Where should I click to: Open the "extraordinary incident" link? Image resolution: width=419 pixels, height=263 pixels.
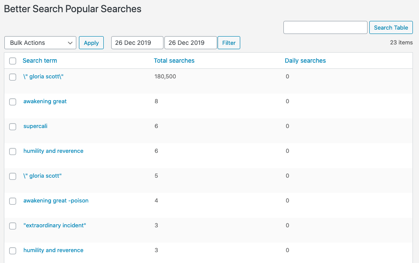pos(55,226)
